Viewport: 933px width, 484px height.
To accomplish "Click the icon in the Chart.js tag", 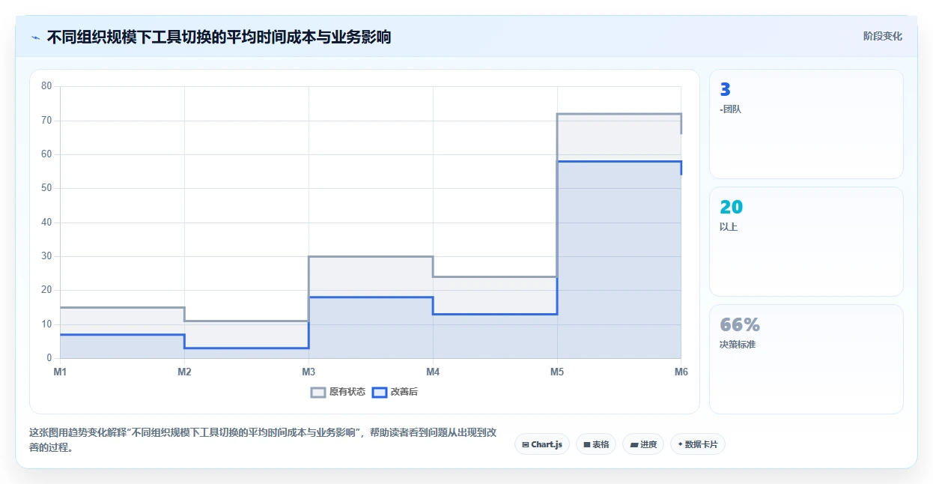I will 526,445.
